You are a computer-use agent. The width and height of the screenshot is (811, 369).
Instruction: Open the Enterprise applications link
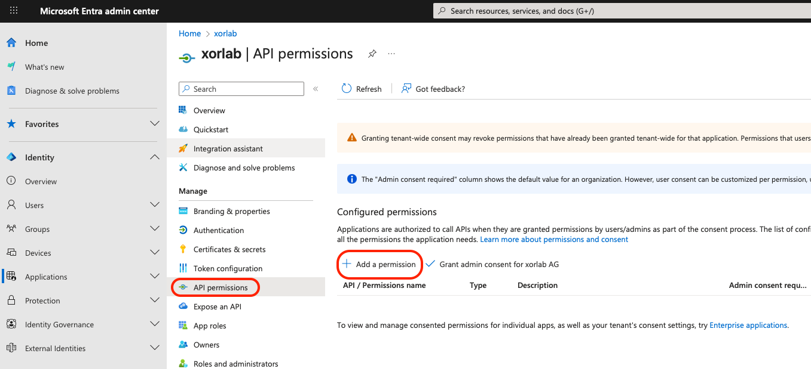point(748,325)
